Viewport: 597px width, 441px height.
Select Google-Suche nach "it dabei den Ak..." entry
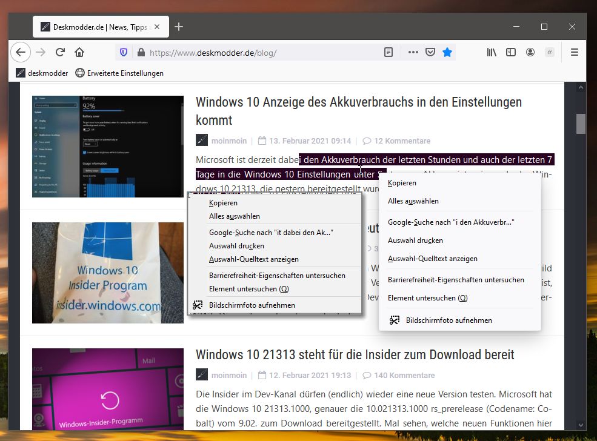(271, 232)
